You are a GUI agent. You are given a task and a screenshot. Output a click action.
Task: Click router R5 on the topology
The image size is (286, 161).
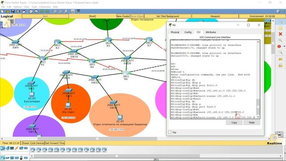[108, 39]
